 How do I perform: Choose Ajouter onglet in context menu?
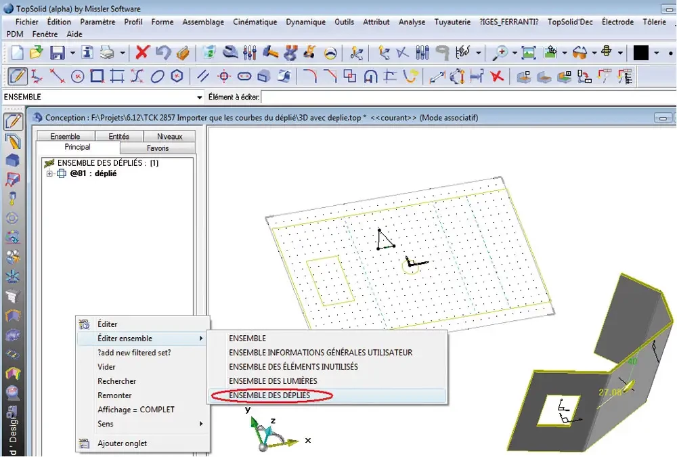tap(143, 443)
